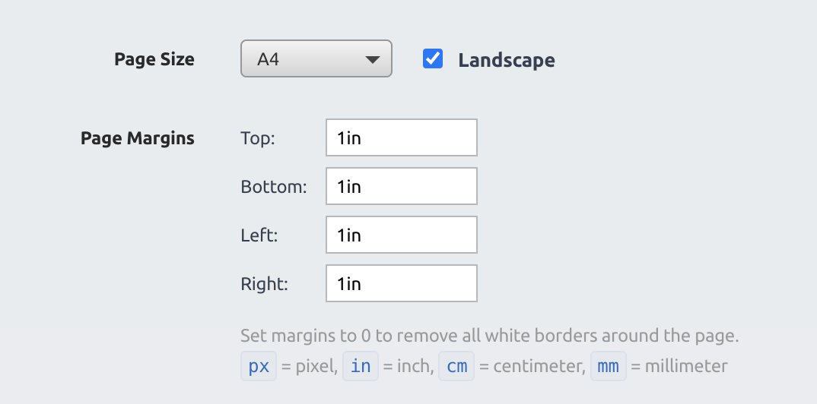This screenshot has width=817, height=404.
Task: Focus the Bottom margin input field
Action: click(x=401, y=186)
